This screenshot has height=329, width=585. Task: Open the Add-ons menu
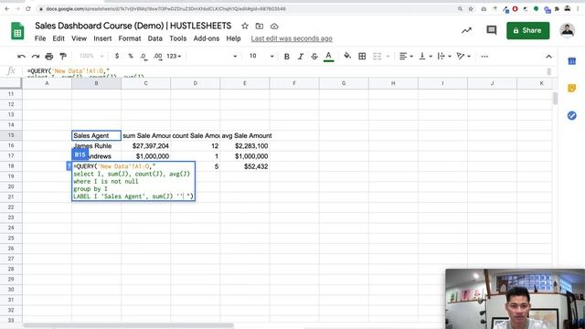point(207,38)
